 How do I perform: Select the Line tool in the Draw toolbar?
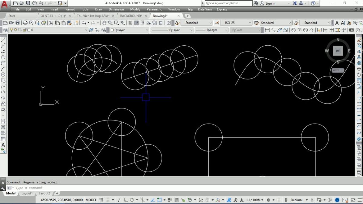click(3, 40)
